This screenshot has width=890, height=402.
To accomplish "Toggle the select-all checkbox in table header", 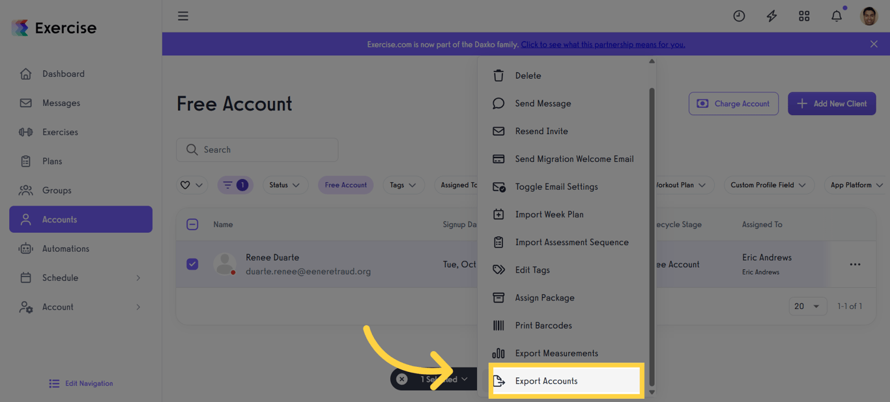I will click(192, 224).
